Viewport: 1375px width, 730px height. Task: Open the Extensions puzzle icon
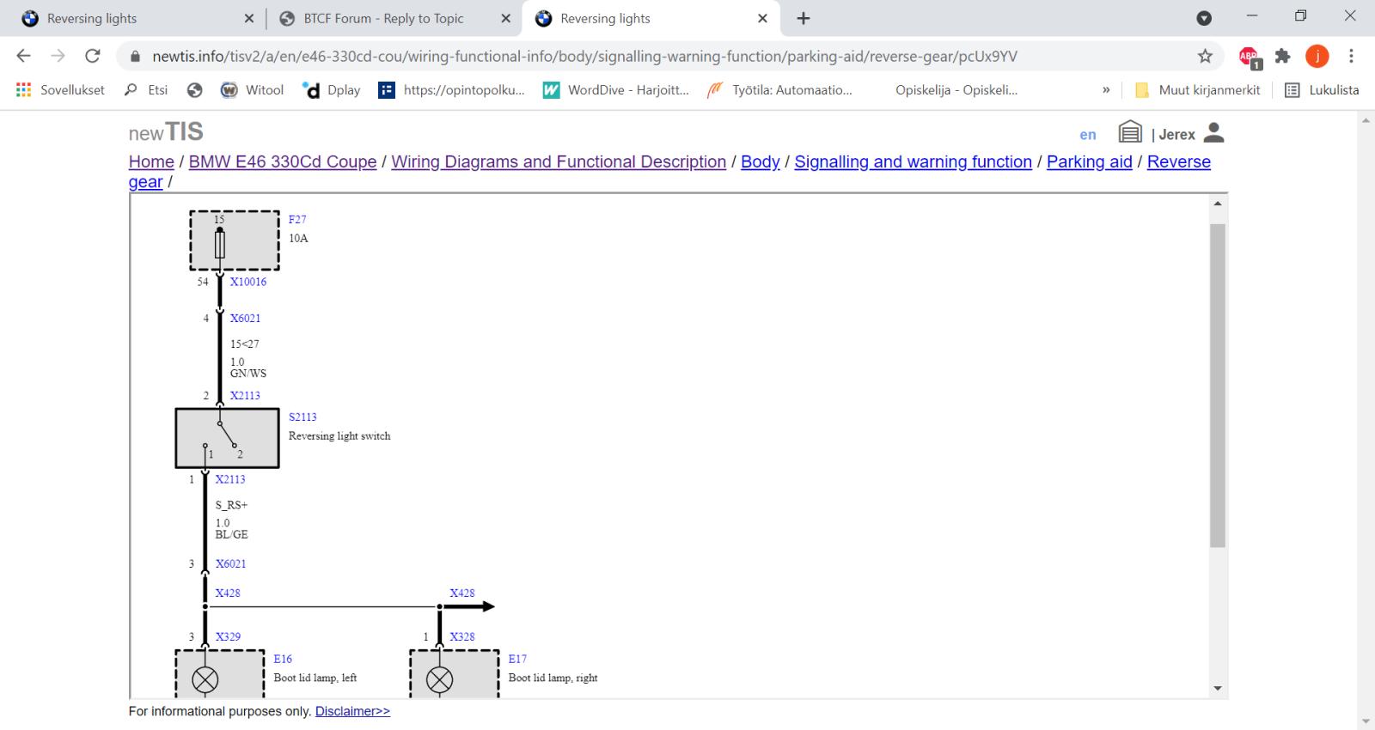[x=1283, y=57]
